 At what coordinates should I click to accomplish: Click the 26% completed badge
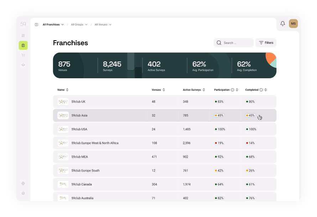click(250, 170)
